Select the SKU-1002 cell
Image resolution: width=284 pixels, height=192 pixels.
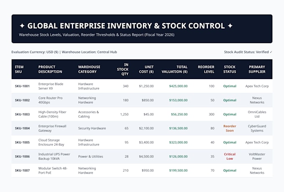pos(22,100)
